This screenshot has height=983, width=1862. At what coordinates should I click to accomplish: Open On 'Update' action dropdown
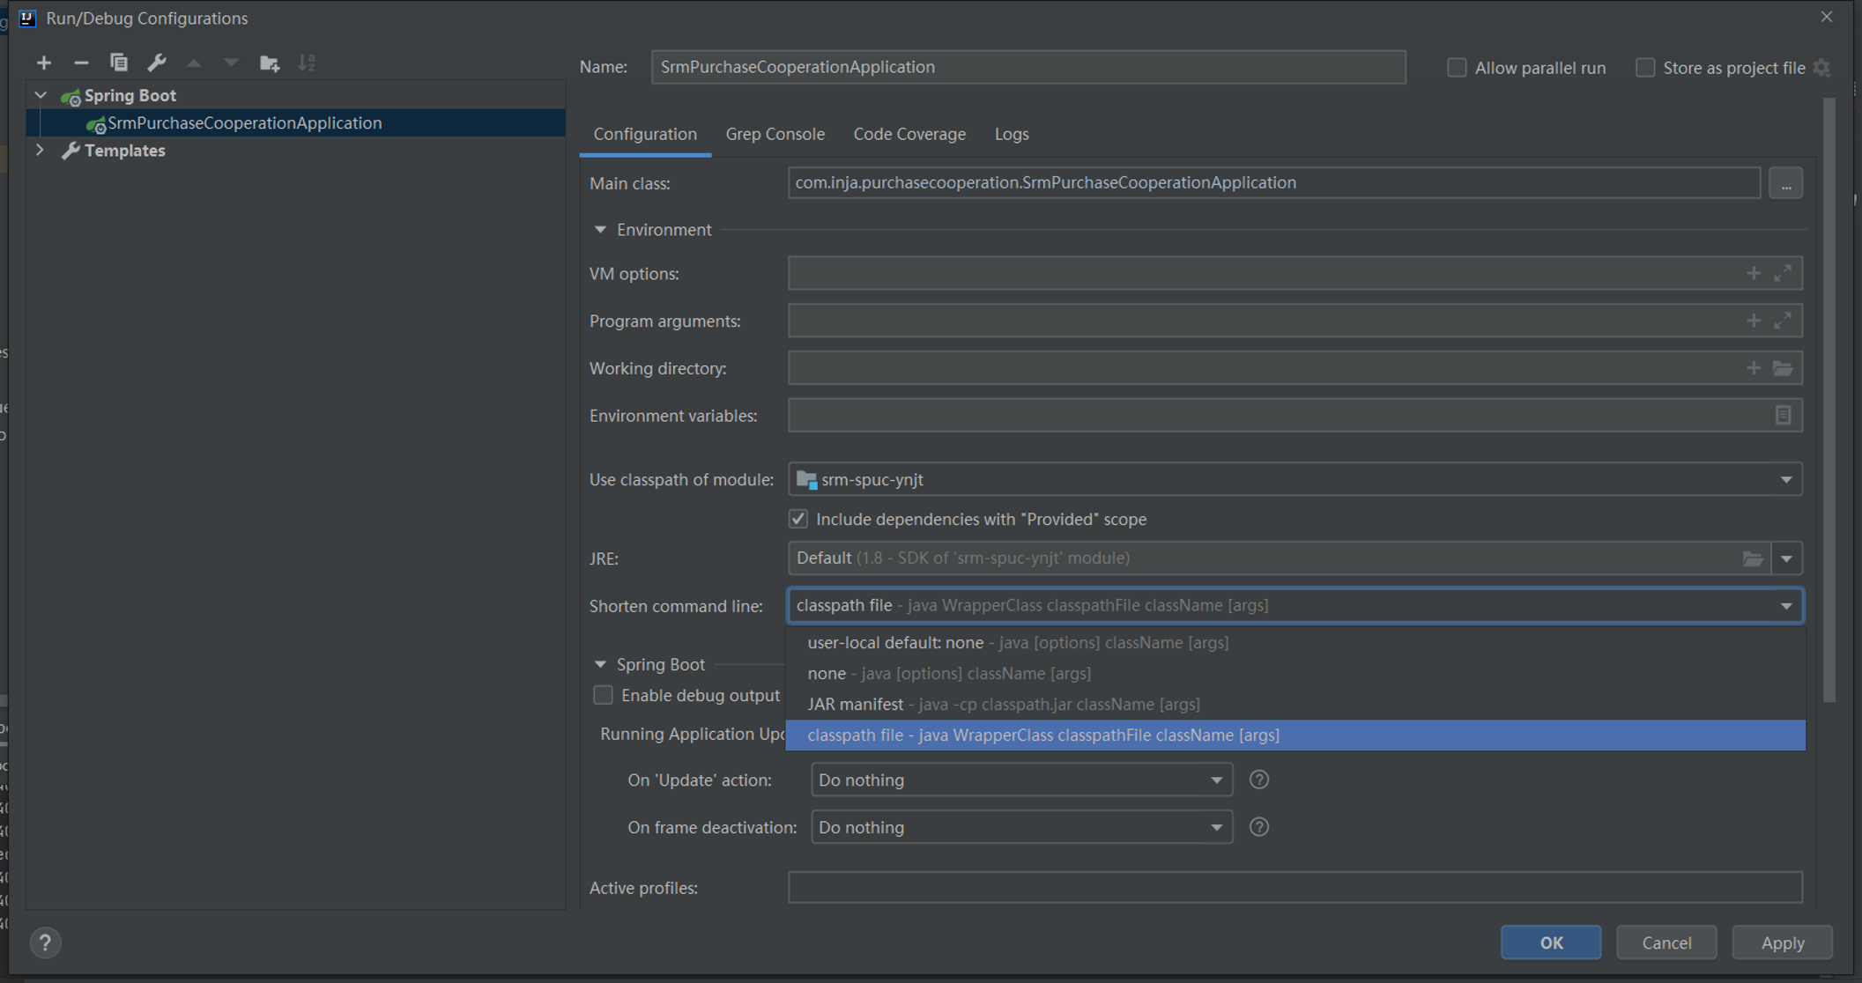(x=1021, y=780)
